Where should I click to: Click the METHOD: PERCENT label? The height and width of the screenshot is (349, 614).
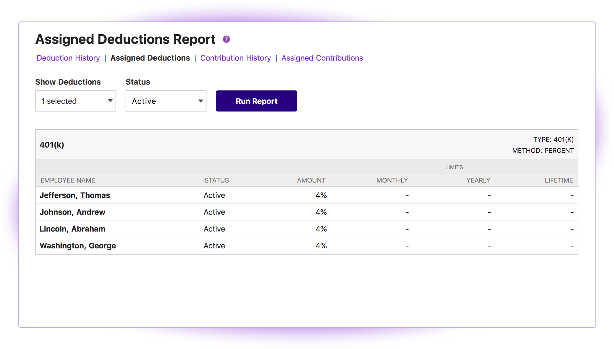pyautogui.click(x=543, y=151)
